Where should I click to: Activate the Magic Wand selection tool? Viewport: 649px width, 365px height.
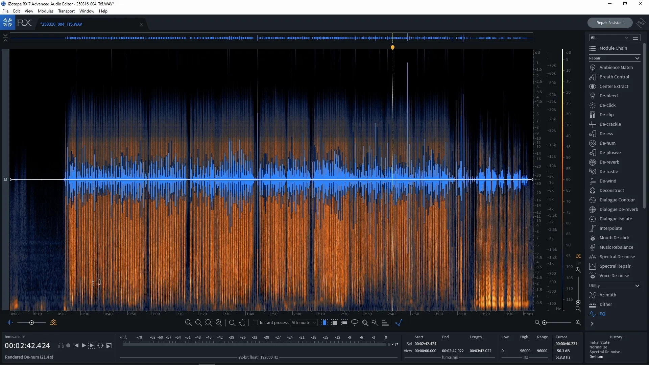point(375,323)
